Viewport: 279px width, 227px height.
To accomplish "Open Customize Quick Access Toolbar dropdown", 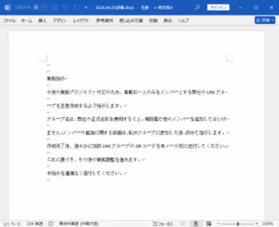I will click(86, 7).
